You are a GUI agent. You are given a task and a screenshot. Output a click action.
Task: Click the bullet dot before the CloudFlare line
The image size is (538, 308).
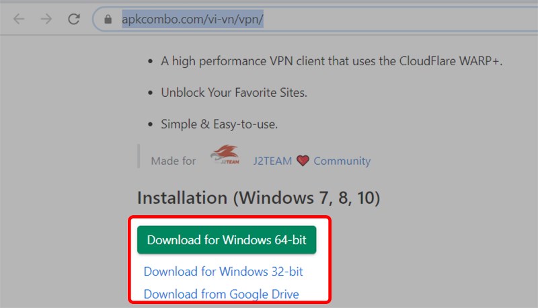[x=149, y=62]
